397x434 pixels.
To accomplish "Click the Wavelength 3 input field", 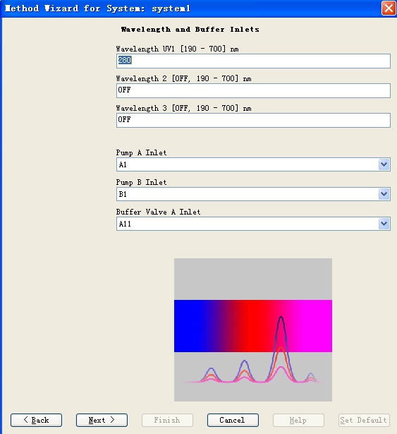I will (253, 120).
